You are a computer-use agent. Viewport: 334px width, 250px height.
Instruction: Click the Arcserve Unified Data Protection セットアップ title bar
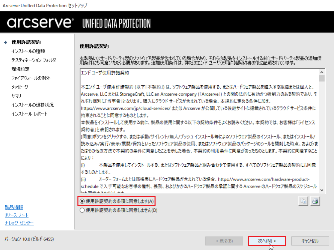coord(167,6)
